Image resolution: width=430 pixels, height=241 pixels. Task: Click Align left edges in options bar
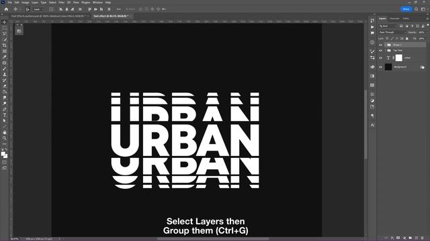61,9
